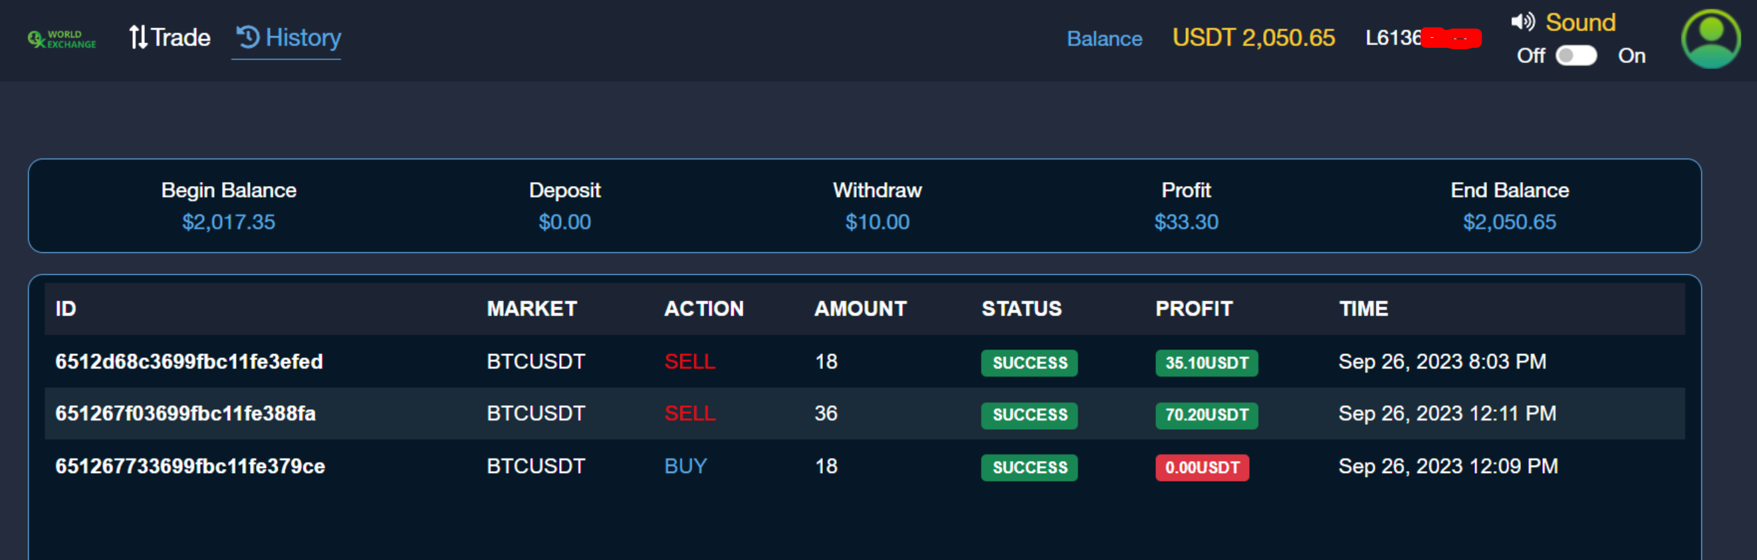Click the USDT 2,050.65 balance amount

coord(1253,38)
